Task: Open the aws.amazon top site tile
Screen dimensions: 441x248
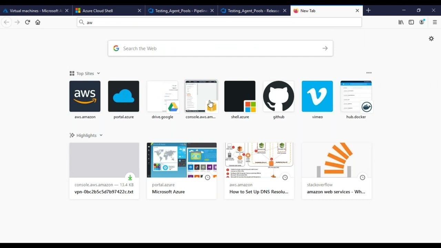Action: pyautogui.click(x=85, y=96)
